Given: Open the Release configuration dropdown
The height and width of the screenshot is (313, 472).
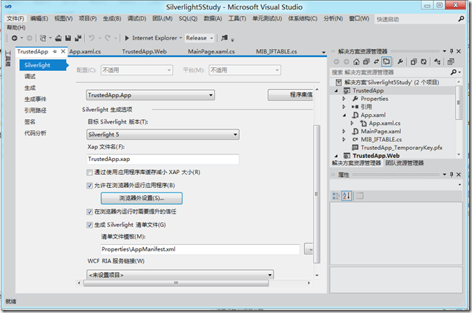Looking at the screenshot, I should pos(199,38).
